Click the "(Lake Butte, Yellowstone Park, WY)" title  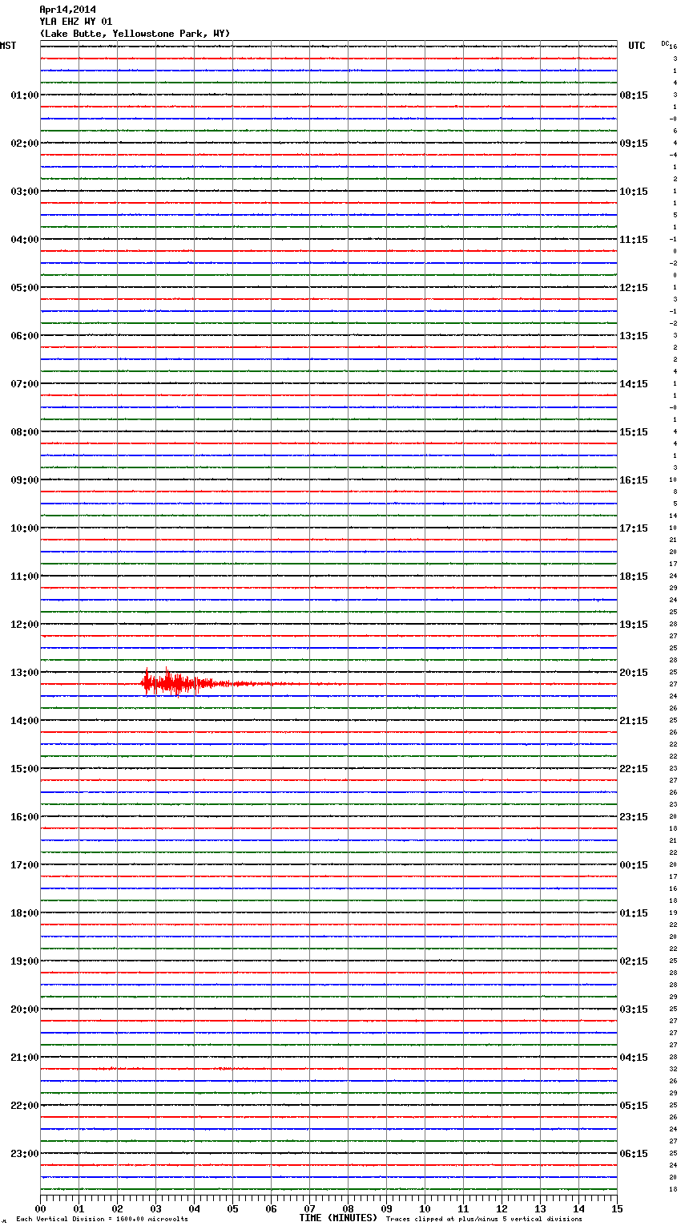[135, 34]
